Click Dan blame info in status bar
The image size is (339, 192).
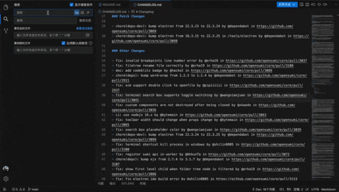click(264, 189)
